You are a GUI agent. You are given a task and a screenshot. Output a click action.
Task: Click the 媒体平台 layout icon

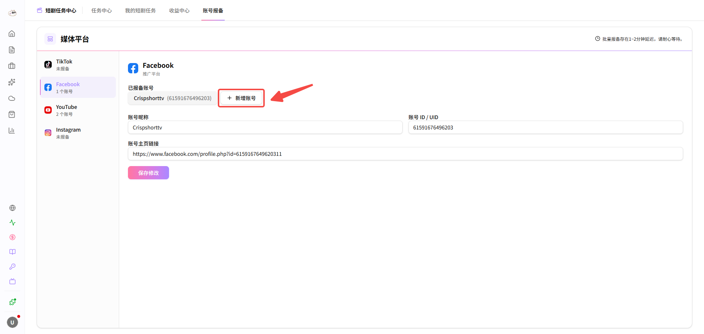[x=50, y=39]
